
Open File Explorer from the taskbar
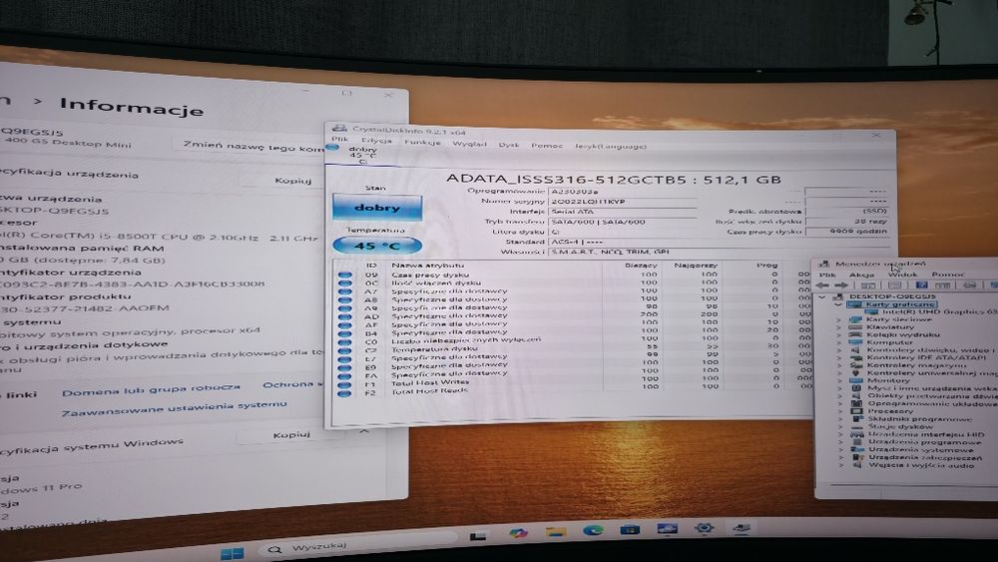[555, 531]
